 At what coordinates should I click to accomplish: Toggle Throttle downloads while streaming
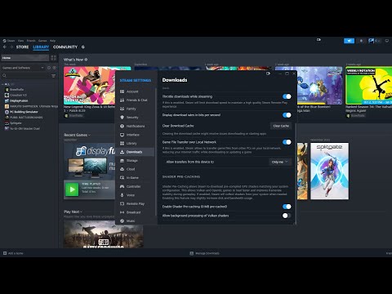[x=287, y=96]
